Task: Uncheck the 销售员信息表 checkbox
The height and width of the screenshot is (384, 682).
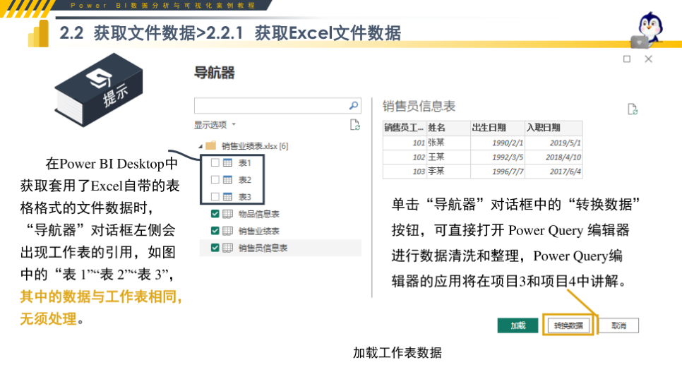Action: click(x=215, y=248)
